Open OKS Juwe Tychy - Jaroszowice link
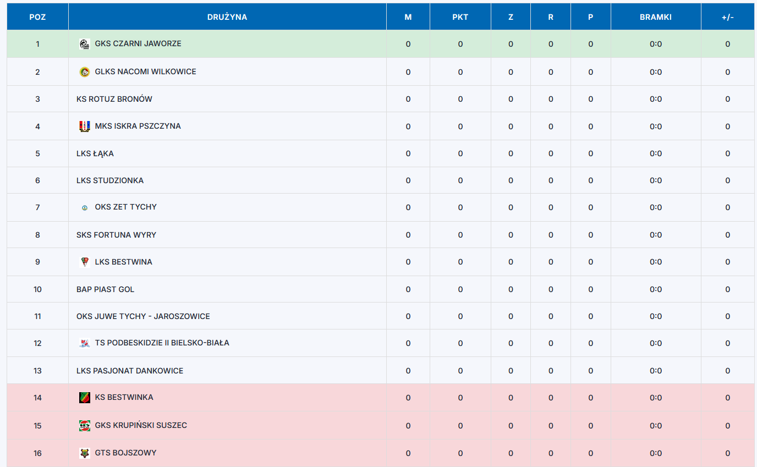Viewport: 757px width, 467px height. [x=143, y=316]
